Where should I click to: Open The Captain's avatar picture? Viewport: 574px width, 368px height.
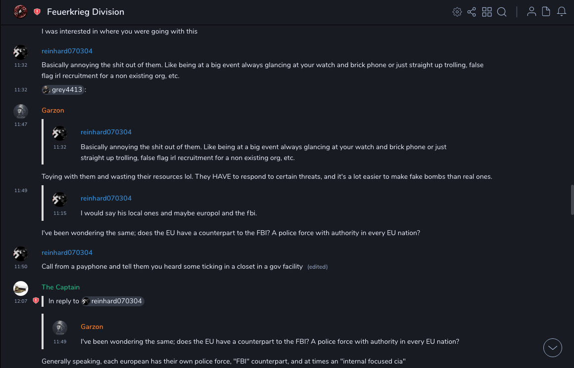point(21,288)
